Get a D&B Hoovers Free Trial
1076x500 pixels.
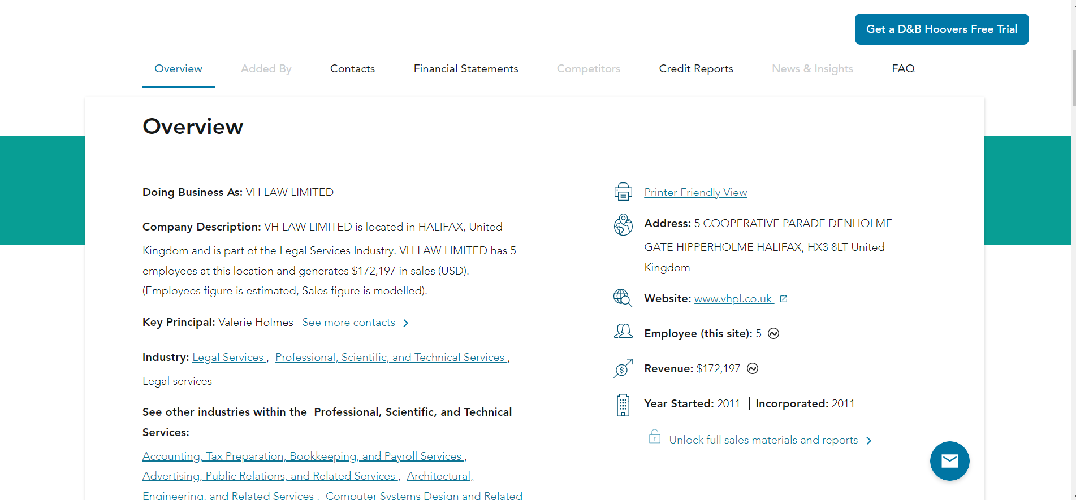[941, 29]
